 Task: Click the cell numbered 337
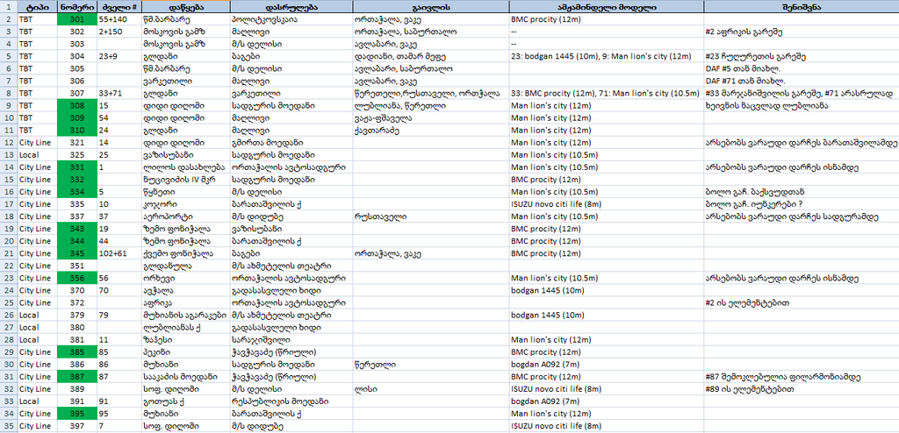tap(77, 216)
